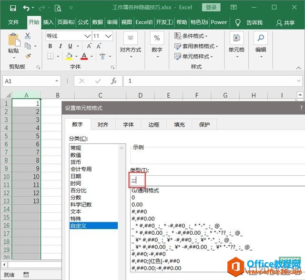Switch to the Insert (插入) tab
Viewport: 305px width, 280px height.
(48, 22)
